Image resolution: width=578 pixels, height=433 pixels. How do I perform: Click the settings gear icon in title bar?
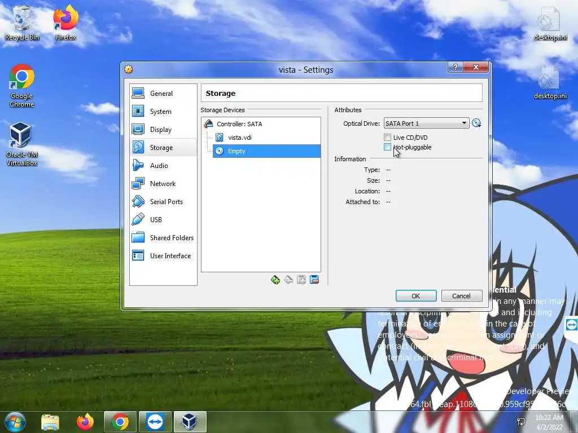pos(129,69)
